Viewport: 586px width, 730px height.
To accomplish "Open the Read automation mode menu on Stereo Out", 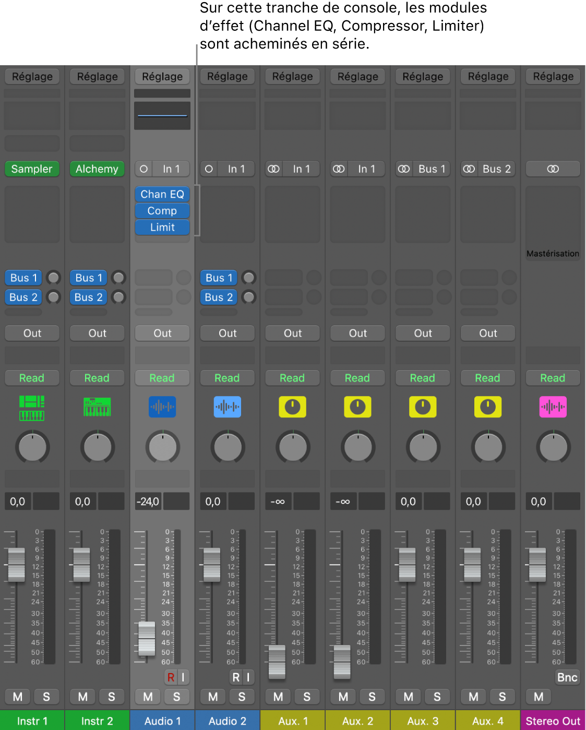I will click(x=553, y=377).
